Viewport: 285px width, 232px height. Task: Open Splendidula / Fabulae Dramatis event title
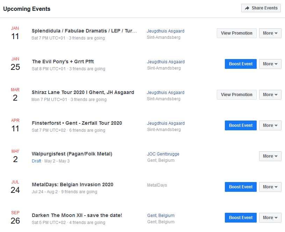(x=84, y=31)
